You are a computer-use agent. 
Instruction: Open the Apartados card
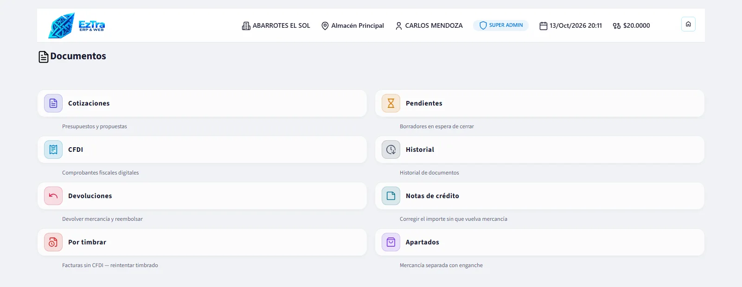pyautogui.click(x=540, y=242)
